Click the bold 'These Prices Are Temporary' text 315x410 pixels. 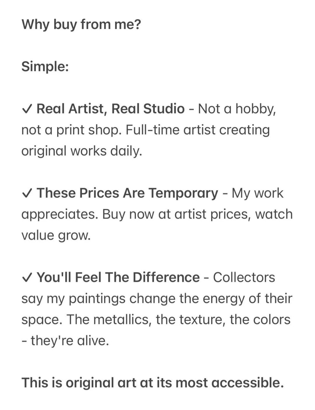coord(127,193)
